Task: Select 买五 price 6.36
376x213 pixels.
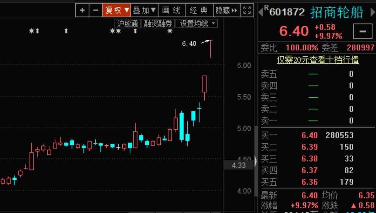Action: pos(310,182)
